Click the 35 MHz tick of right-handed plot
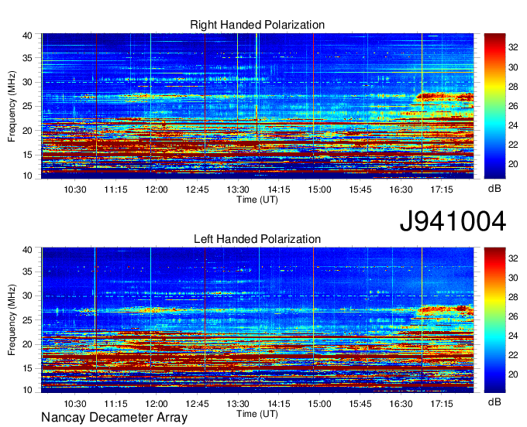The height and width of the screenshot is (427, 527). pos(27,58)
